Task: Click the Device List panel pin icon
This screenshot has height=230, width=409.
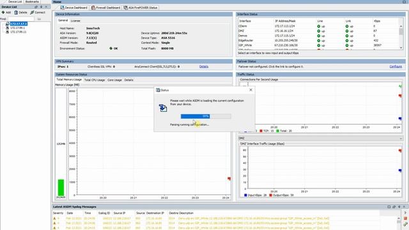Action: [x=41, y=7]
